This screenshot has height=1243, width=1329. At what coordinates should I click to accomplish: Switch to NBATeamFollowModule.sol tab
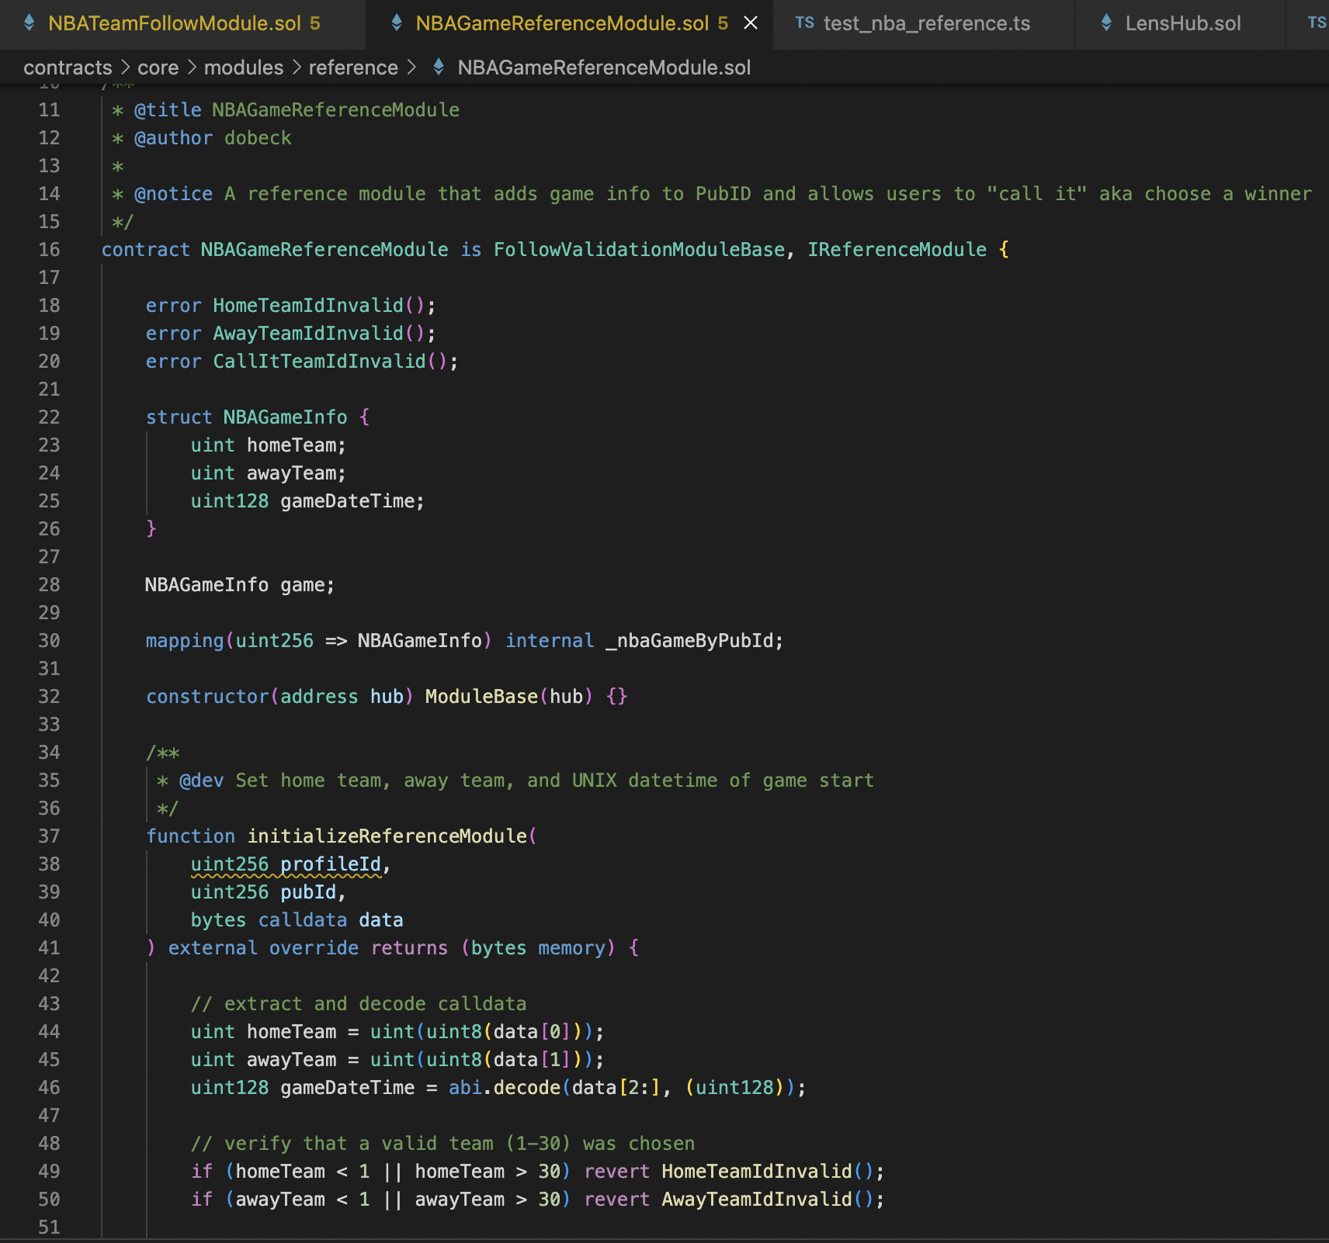(183, 23)
